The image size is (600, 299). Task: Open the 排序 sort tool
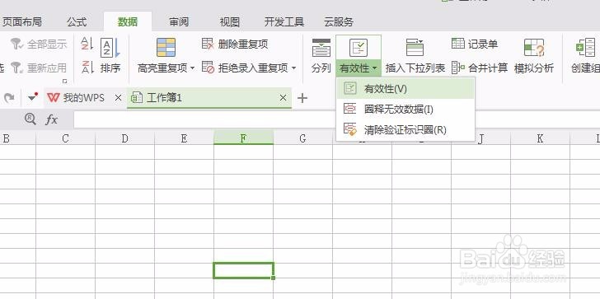point(110,55)
